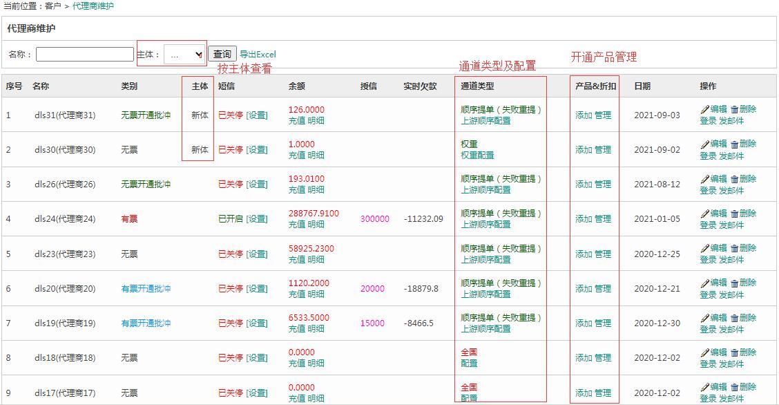Click 发邮件 for dls20 agent
779x405 pixels.
click(731, 294)
